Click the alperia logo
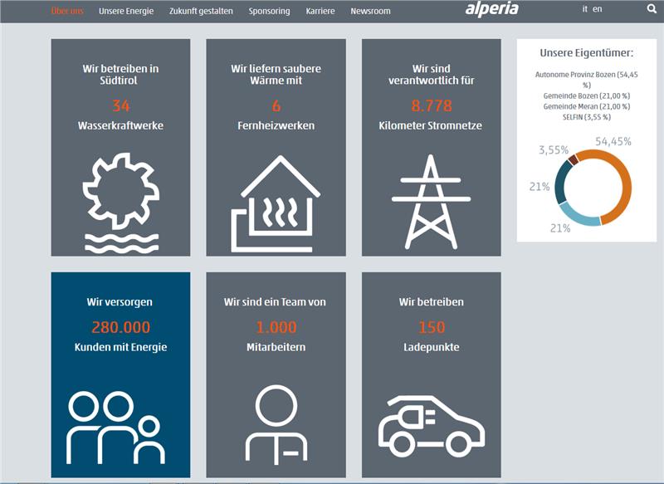 point(491,9)
